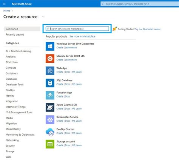
Task: Open the ellipsis menu beside Create a resource
Action: (x=43, y=17)
